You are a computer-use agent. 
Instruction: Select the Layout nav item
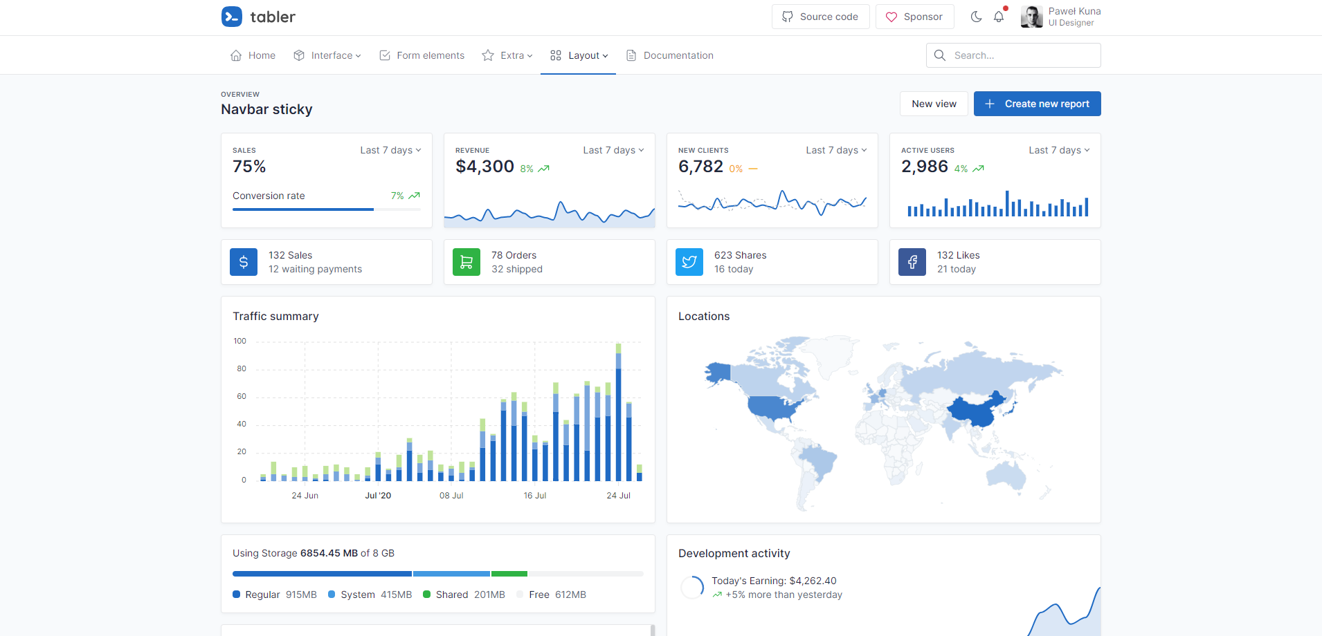tap(579, 55)
